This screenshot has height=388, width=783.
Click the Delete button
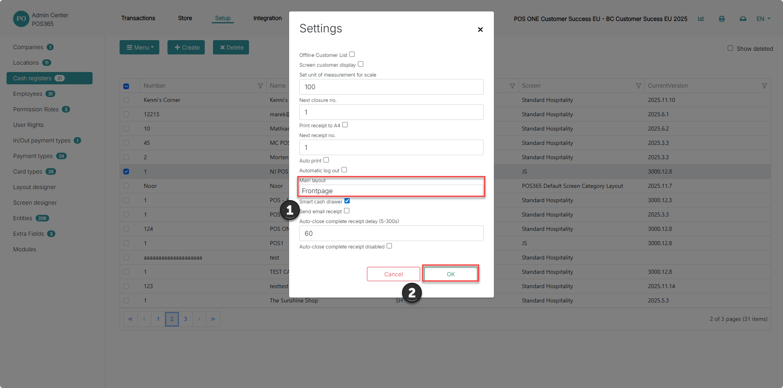click(231, 47)
